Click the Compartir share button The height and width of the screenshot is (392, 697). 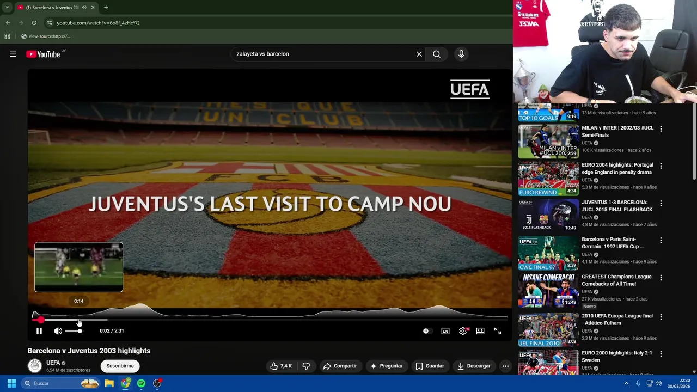coord(340,366)
